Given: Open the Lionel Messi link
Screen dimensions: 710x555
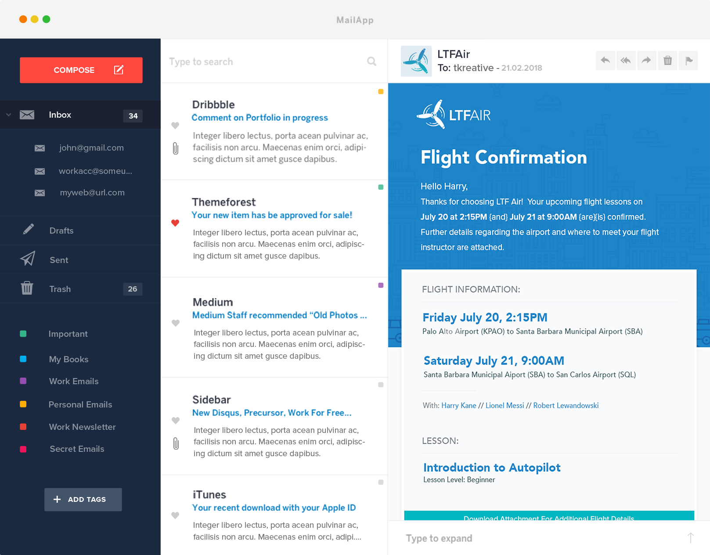Looking at the screenshot, I should click(x=505, y=406).
